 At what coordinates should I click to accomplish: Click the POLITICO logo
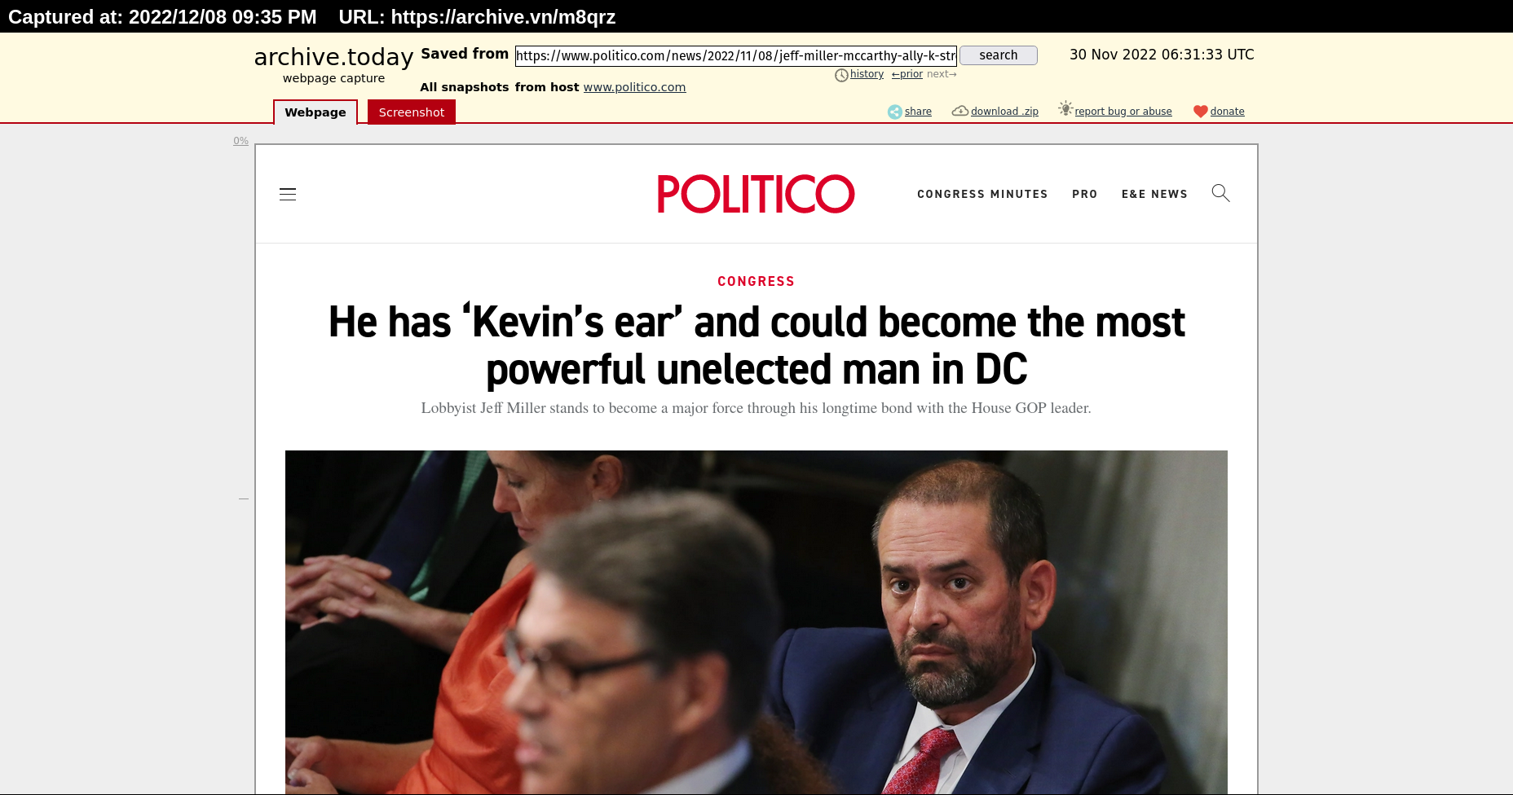coord(756,194)
